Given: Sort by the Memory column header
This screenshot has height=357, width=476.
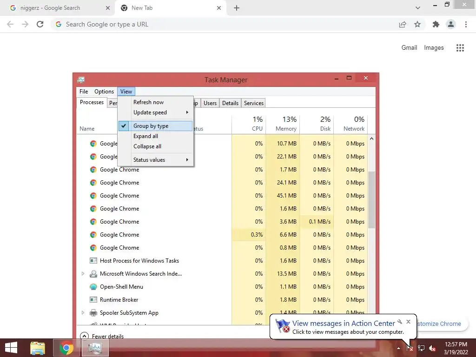Looking at the screenshot, I should pos(283,124).
